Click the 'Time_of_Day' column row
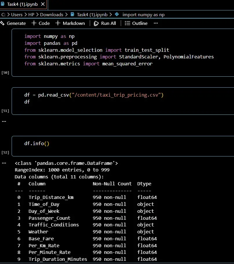Viewport: 234px width, 264px height. click(86, 204)
